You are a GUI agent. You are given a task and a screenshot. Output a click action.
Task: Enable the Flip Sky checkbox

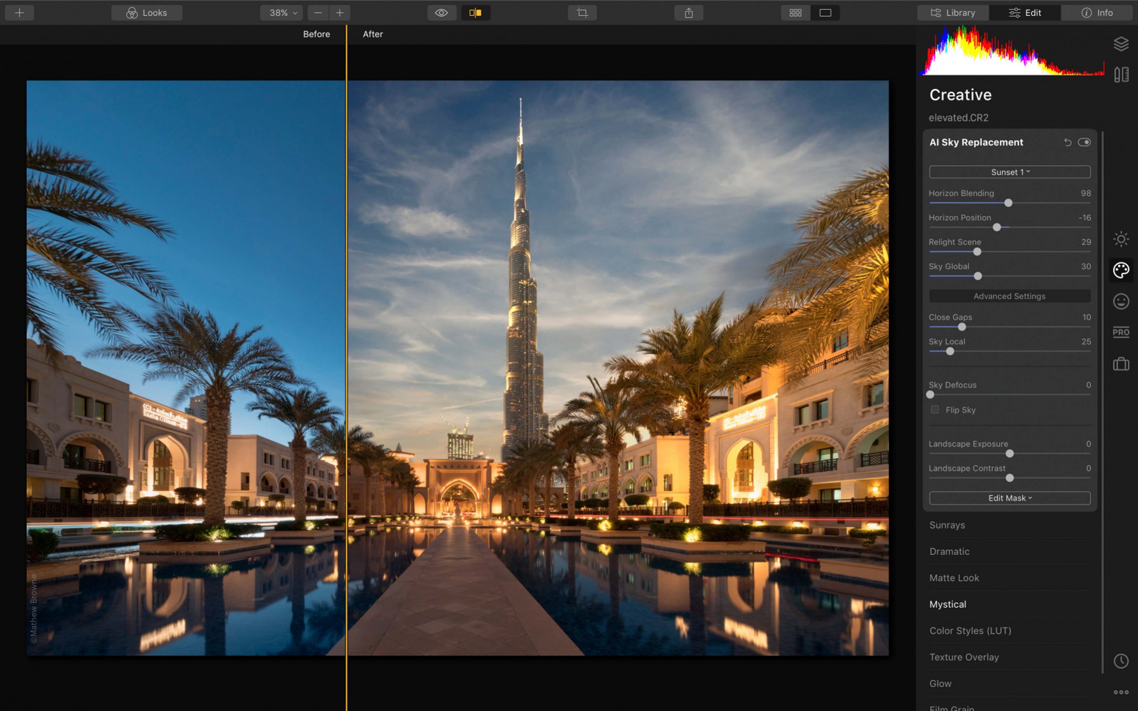(934, 409)
